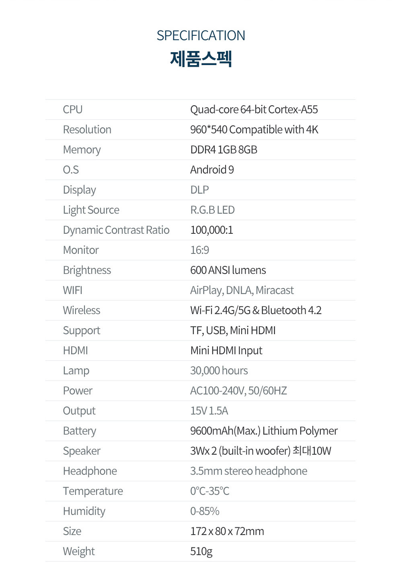402x578 pixels.
Task: Click the AirPlay, DNLA, Miracast text
Action: pos(242,290)
